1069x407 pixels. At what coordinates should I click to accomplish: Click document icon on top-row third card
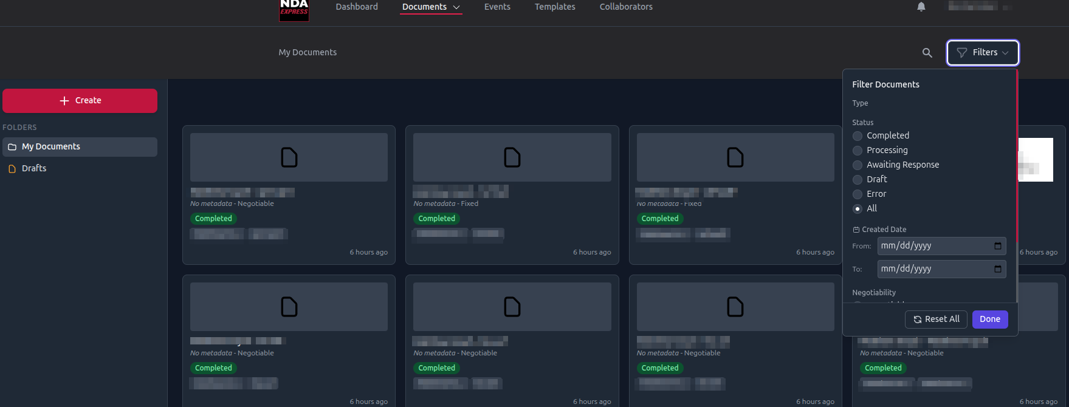pos(735,157)
